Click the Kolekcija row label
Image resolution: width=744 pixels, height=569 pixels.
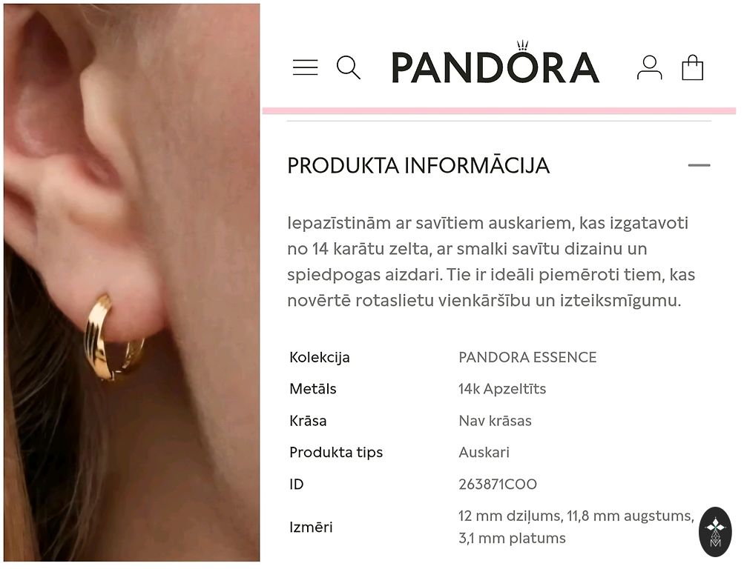click(x=319, y=357)
